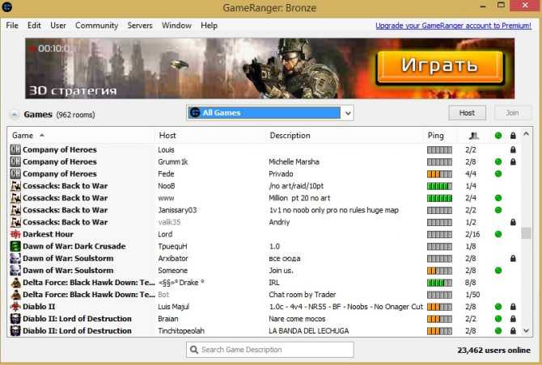The width and height of the screenshot is (542, 365).
Task: Click the Company of Heroes icon in Louis's row
Action: 15,149
